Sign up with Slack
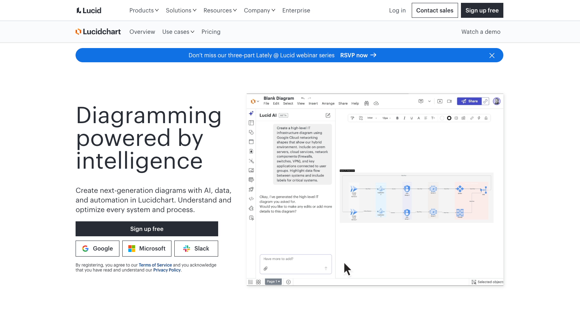Viewport: 580px width, 316px height. click(x=196, y=248)
